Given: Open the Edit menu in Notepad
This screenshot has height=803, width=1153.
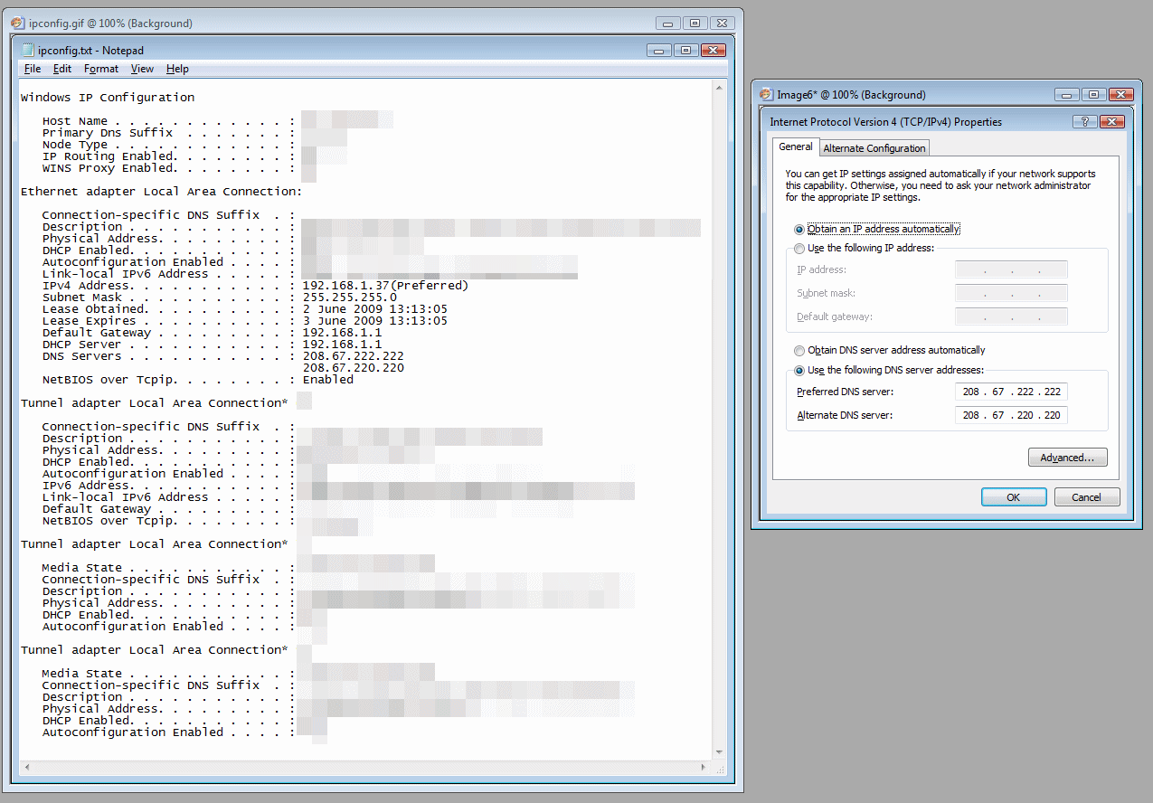Looking at the screenshot, I should pyautogui.click(x=61, y=69).
